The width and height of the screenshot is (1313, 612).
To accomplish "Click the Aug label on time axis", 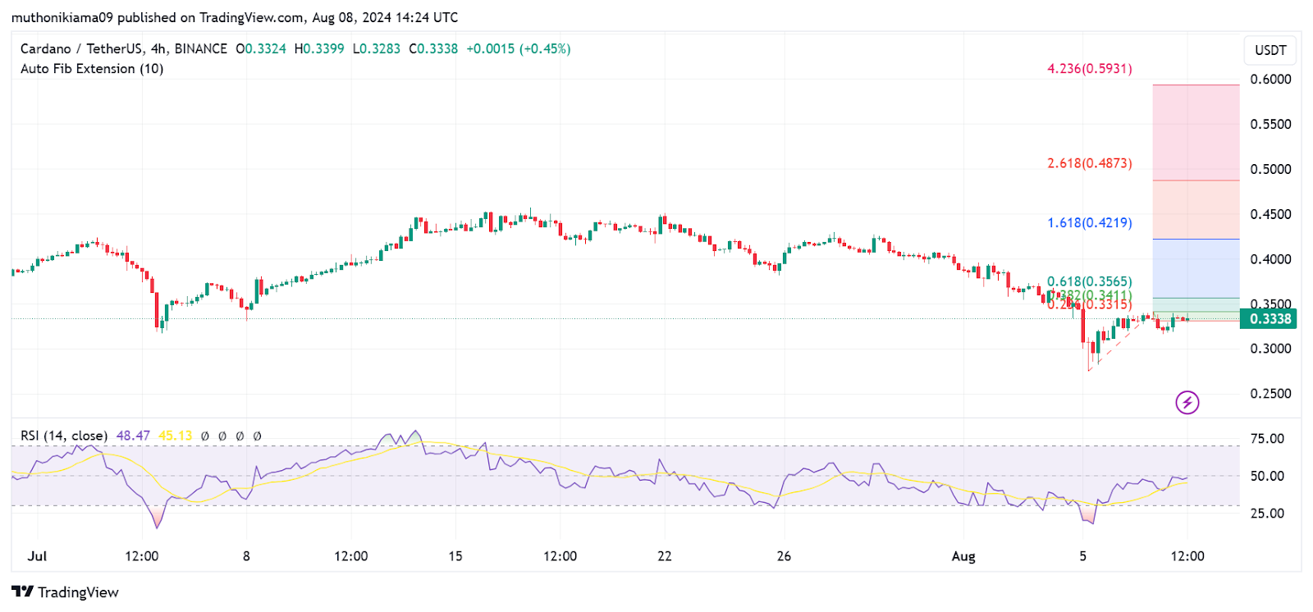I will pyautogui.click(x=963, y=556).
